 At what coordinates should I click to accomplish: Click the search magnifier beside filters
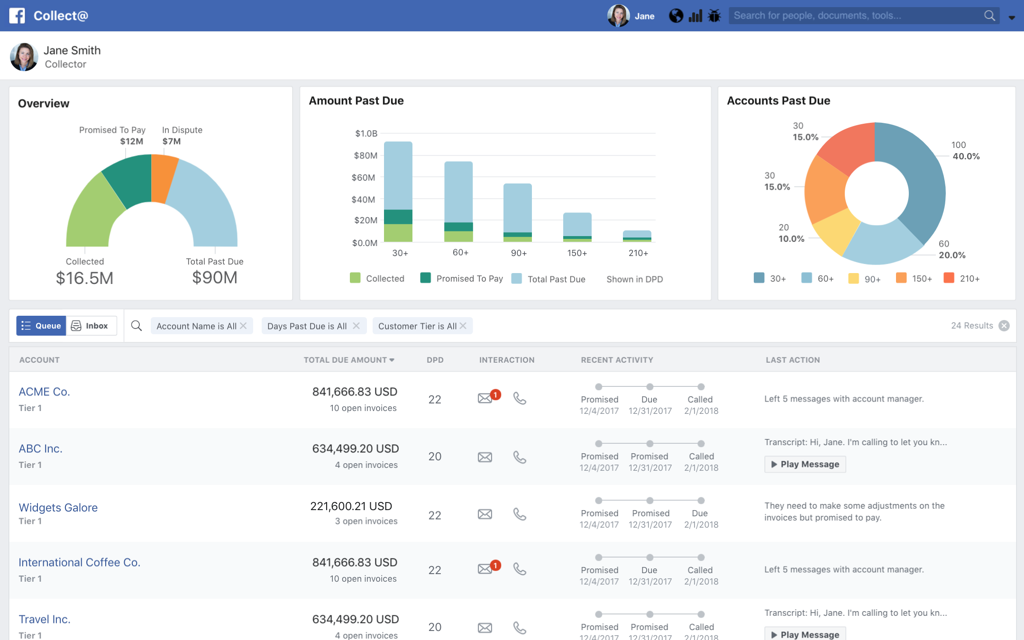pos(137,326)
